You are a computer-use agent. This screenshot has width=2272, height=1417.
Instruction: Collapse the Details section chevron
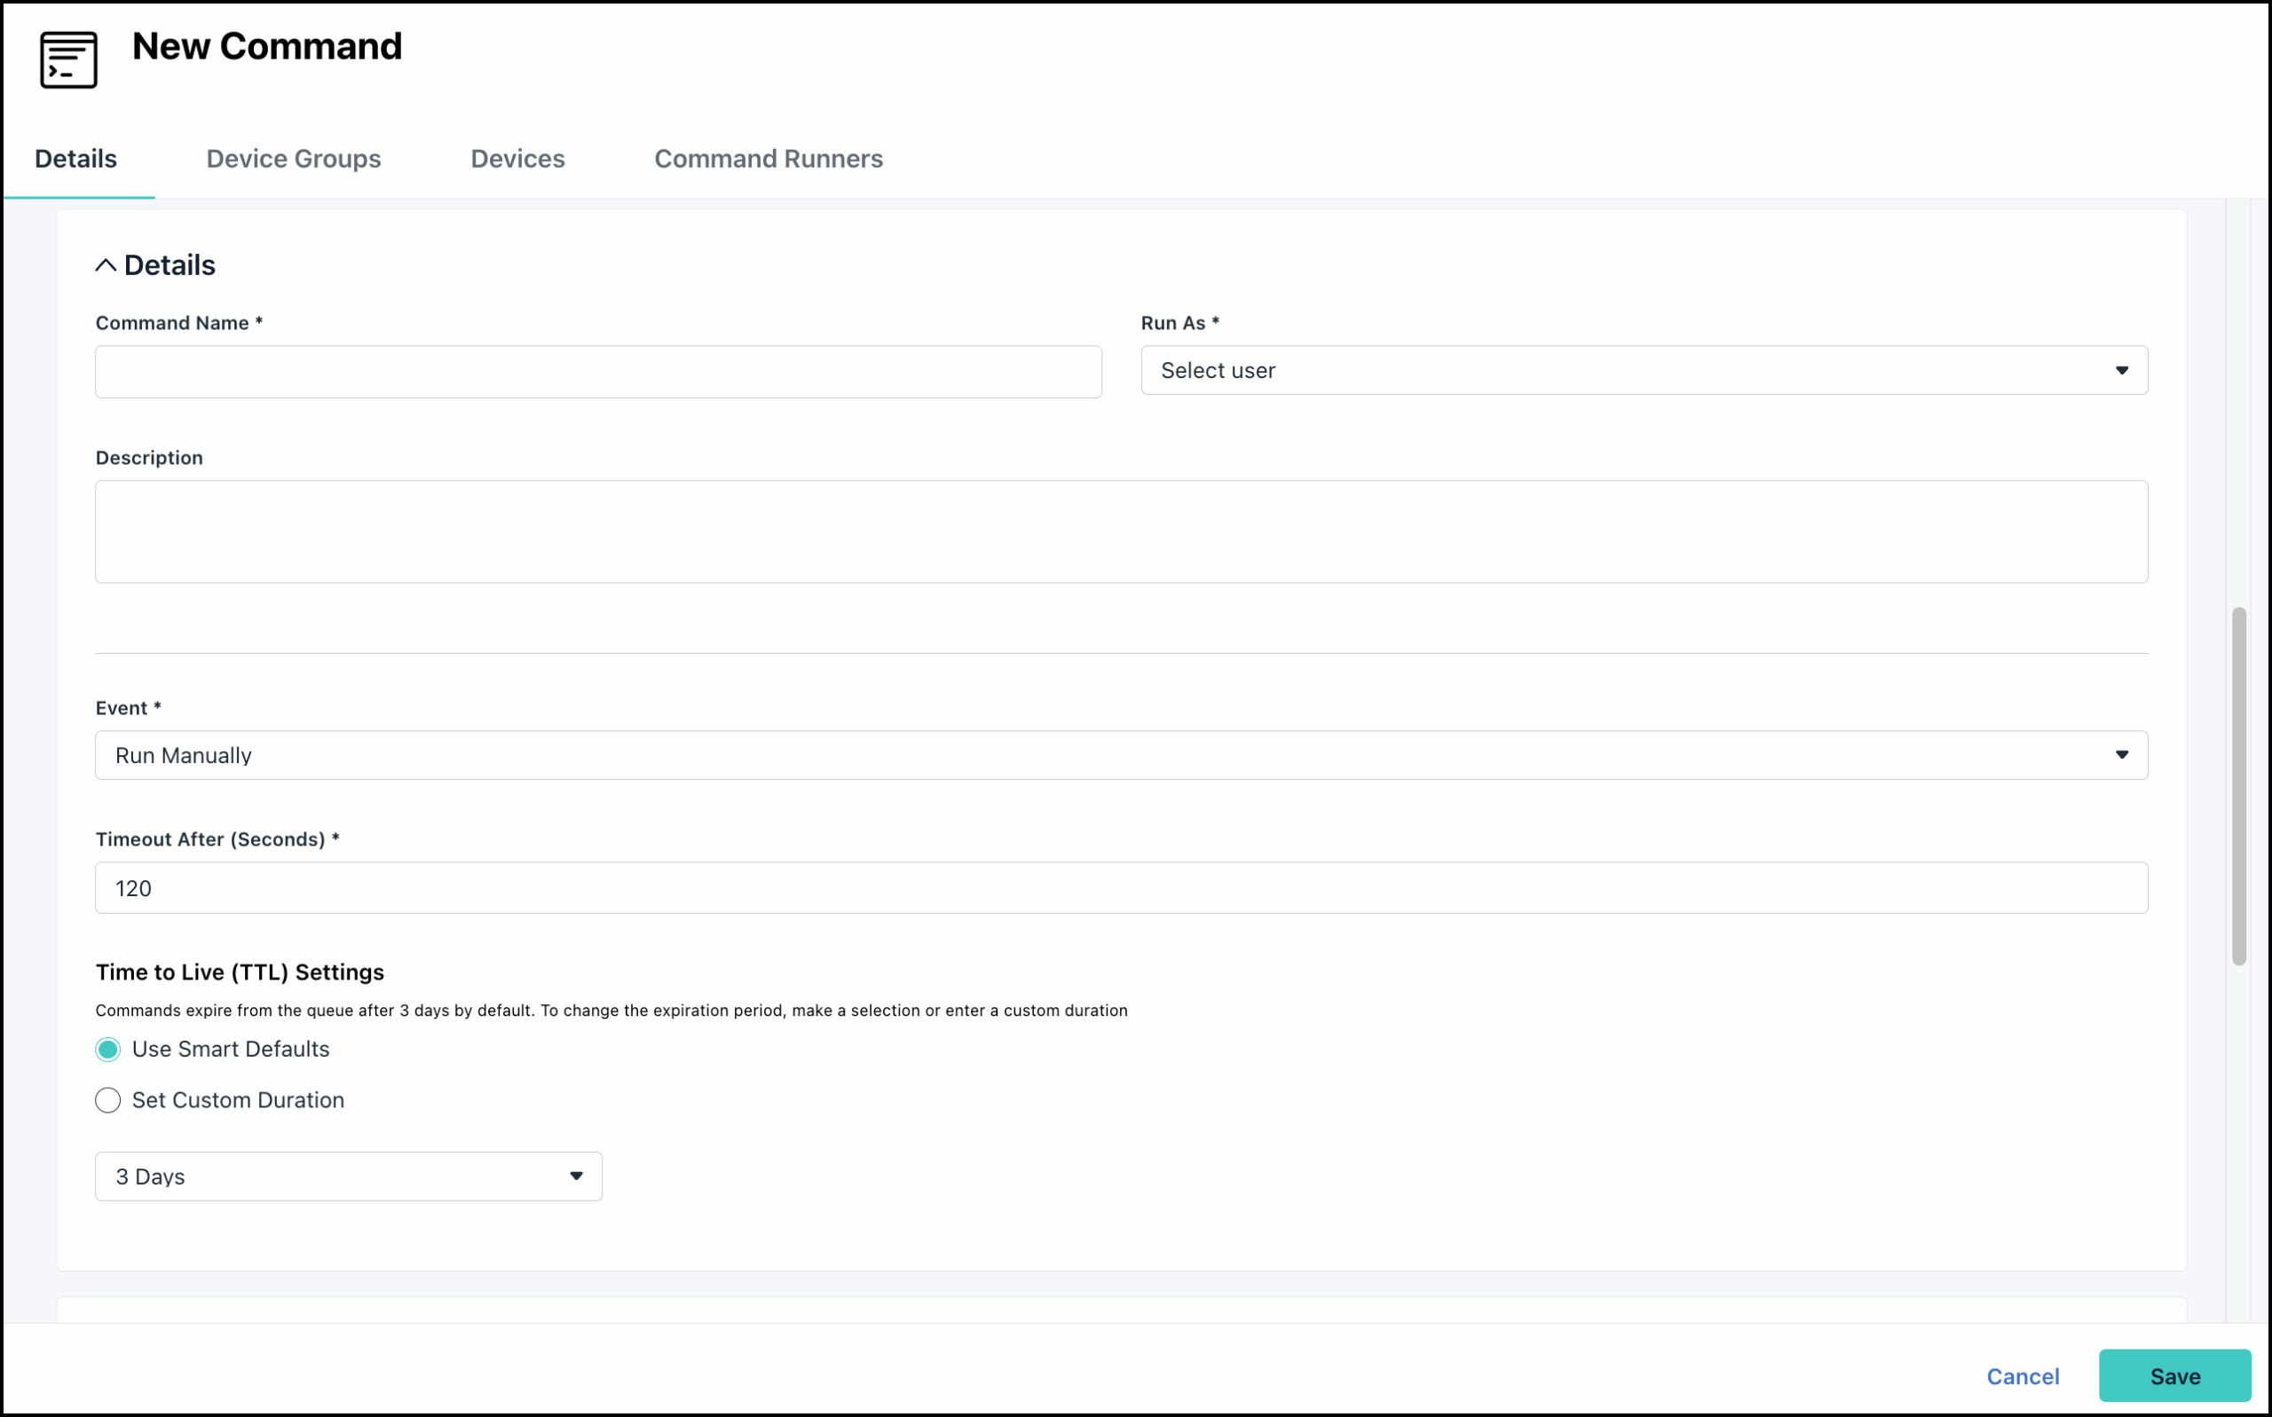pos(105,264)
